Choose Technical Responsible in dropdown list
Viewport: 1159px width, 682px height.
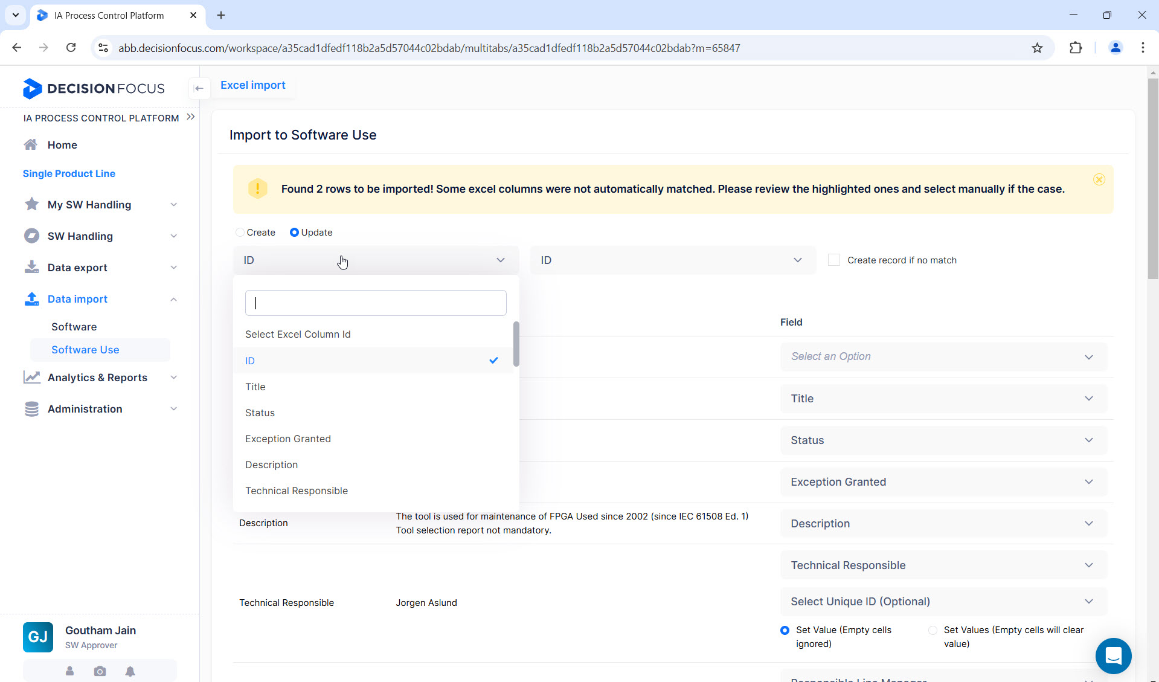point(373,491)
